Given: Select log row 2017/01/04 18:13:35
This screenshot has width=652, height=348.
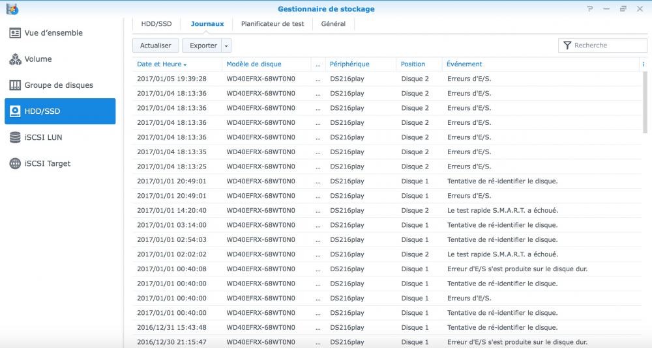Looking at the screenshot, I should (x=387, y=152).
